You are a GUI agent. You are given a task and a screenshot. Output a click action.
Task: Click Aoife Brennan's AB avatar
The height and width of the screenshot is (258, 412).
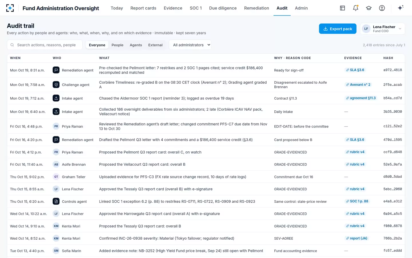pos(56,164)
